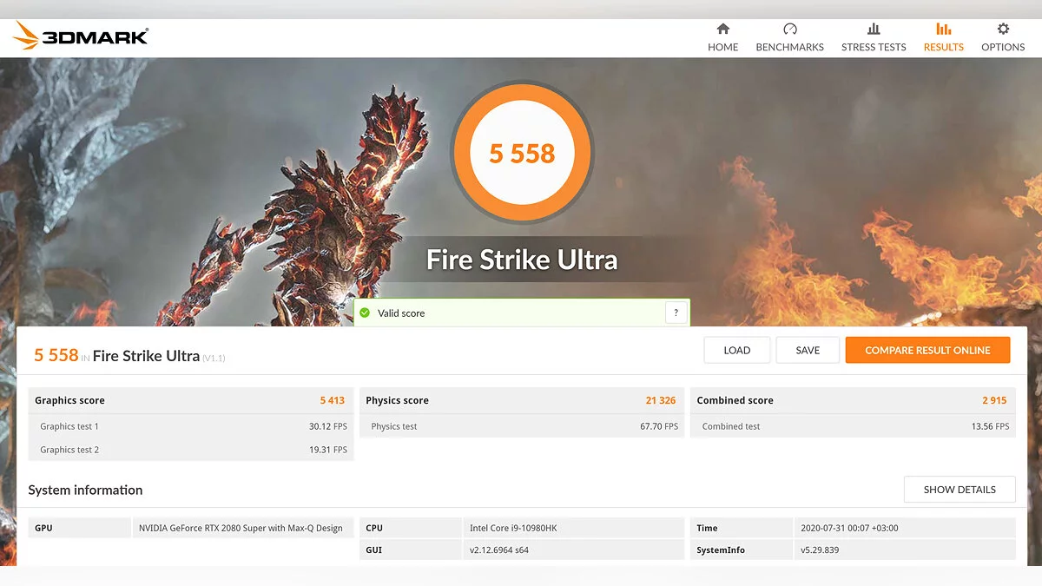
Task: Open the Stress Tests bar chart icon
Action: (x=873, y=30)
